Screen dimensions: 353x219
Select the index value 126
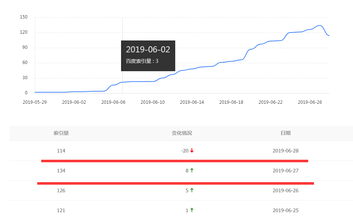click(x=61, y=190)
